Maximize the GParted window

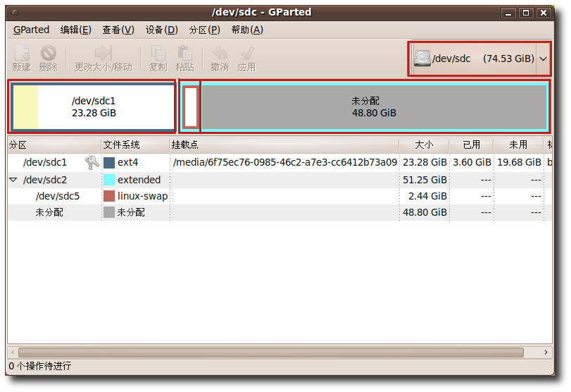click(526, 13)
